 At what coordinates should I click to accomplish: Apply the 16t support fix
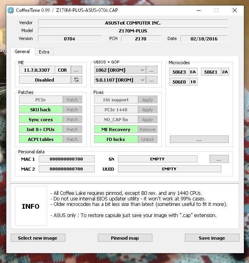click(148, 100)
